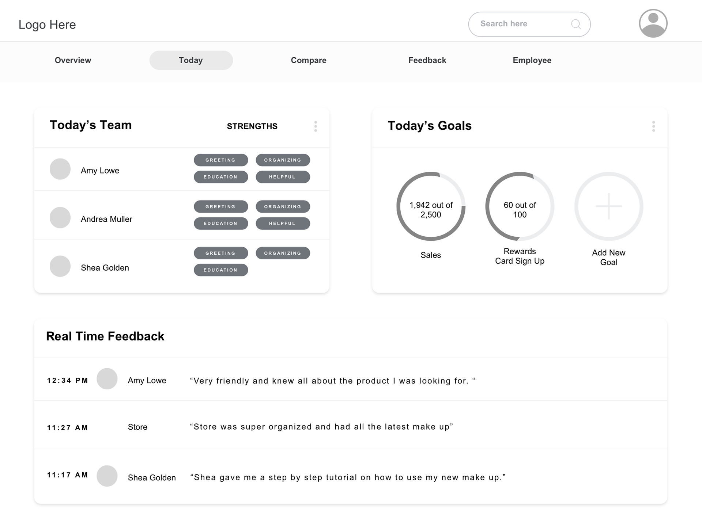Click the Add New Goal label
Image resolution: width=702 pixels, height=526 pixels.
coord(609,258)
